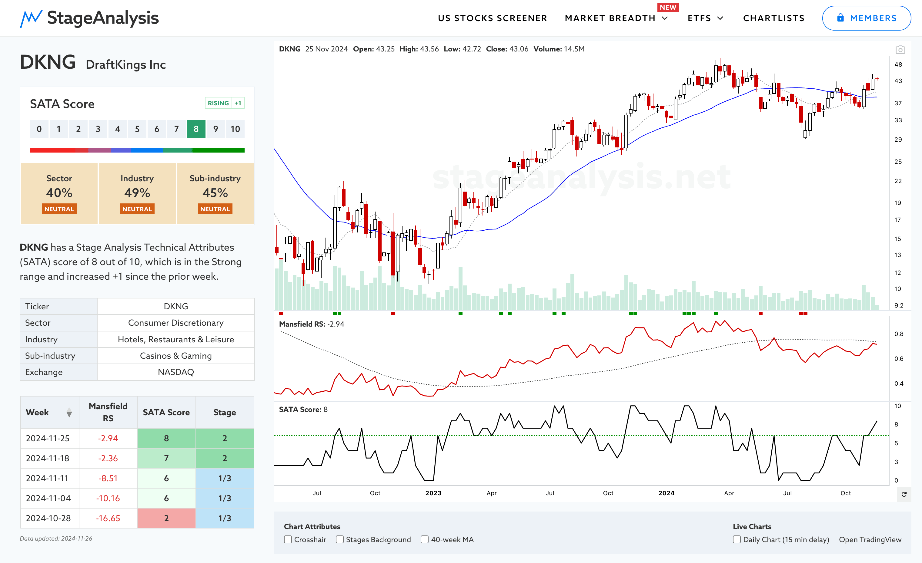Click the Week column sort arrows
The width and height of the screenshot is (922, 563).
tap(69, 413)
